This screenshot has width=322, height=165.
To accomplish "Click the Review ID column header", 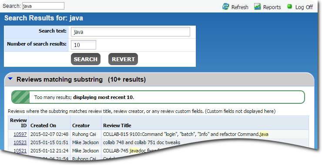I will pos(18,123).
